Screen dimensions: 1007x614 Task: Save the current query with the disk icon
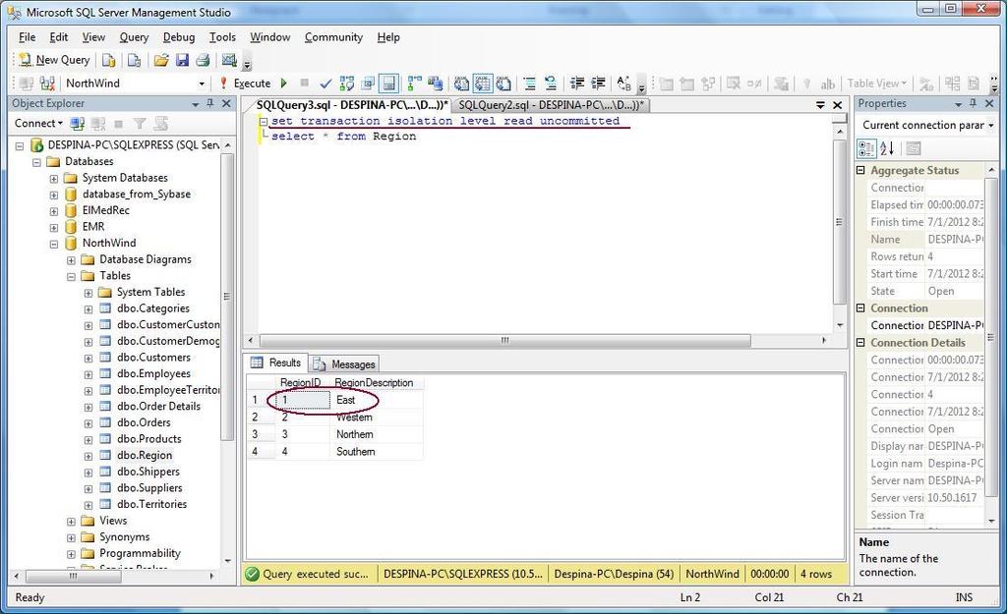(x=182, y=60)
